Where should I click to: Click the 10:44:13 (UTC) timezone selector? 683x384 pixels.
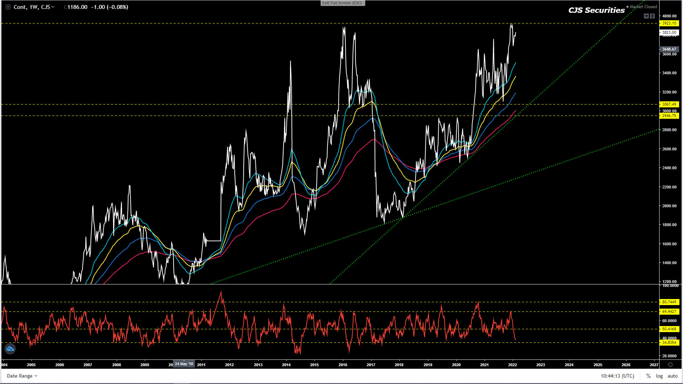coord(618,376)
